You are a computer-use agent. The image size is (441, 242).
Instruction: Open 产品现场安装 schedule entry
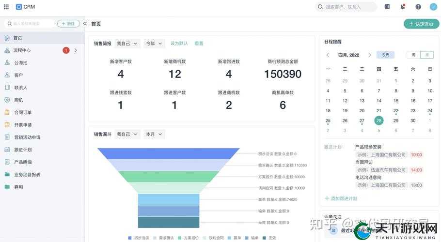368,147
